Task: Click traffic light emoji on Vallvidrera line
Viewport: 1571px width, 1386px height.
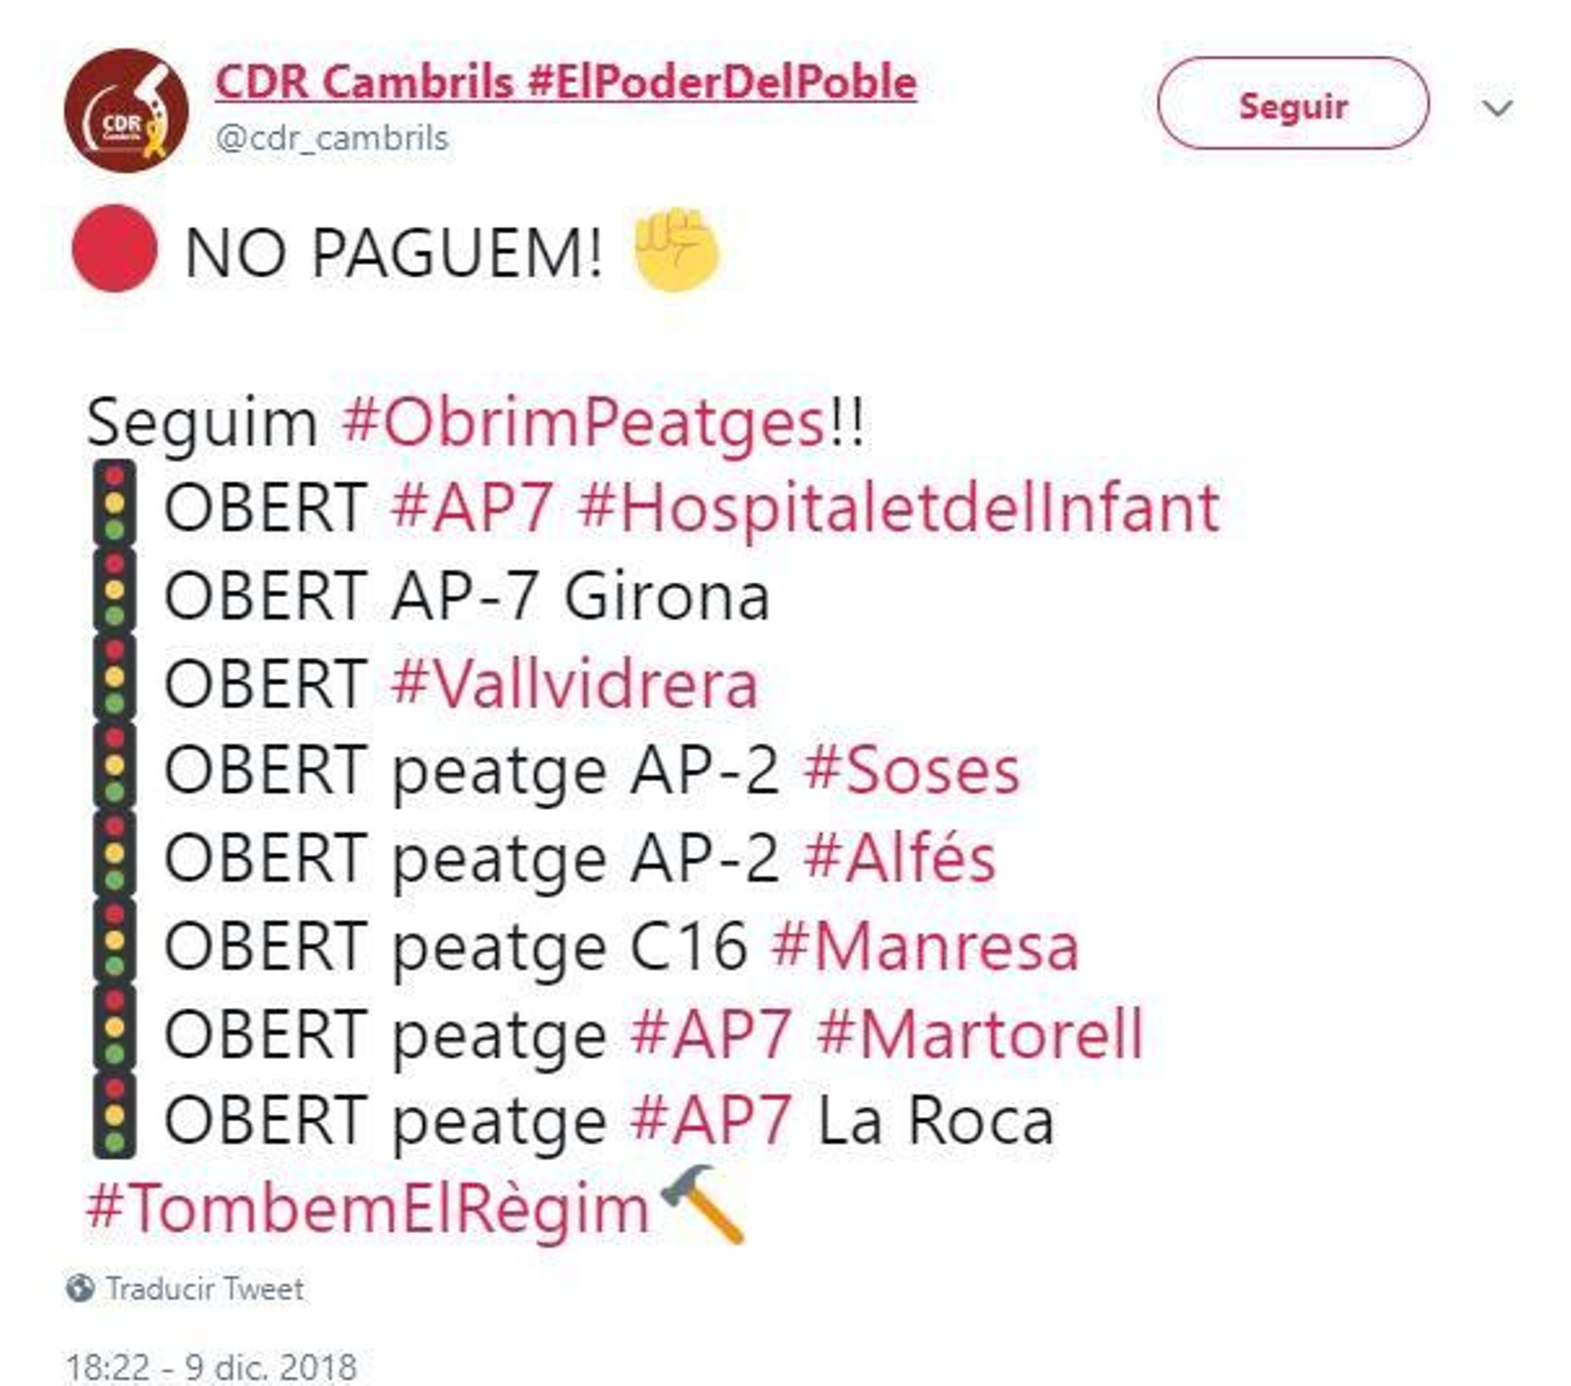Action: point(114,677)
